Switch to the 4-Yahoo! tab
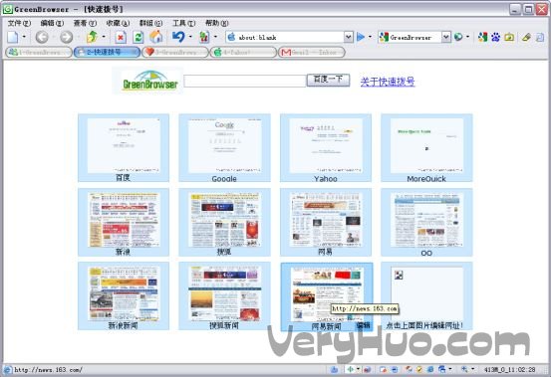The image size is (551, 377). [243, 53]
